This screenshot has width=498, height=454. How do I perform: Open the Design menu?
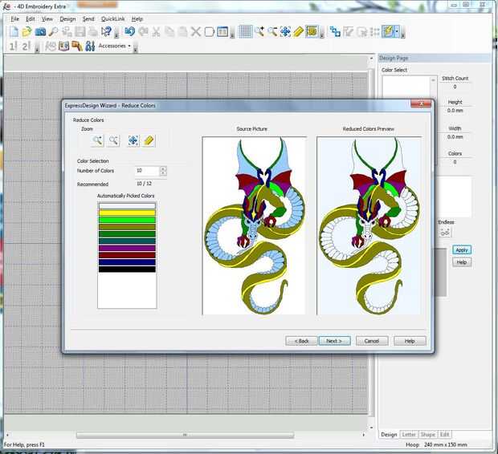[x=67, y=18]
